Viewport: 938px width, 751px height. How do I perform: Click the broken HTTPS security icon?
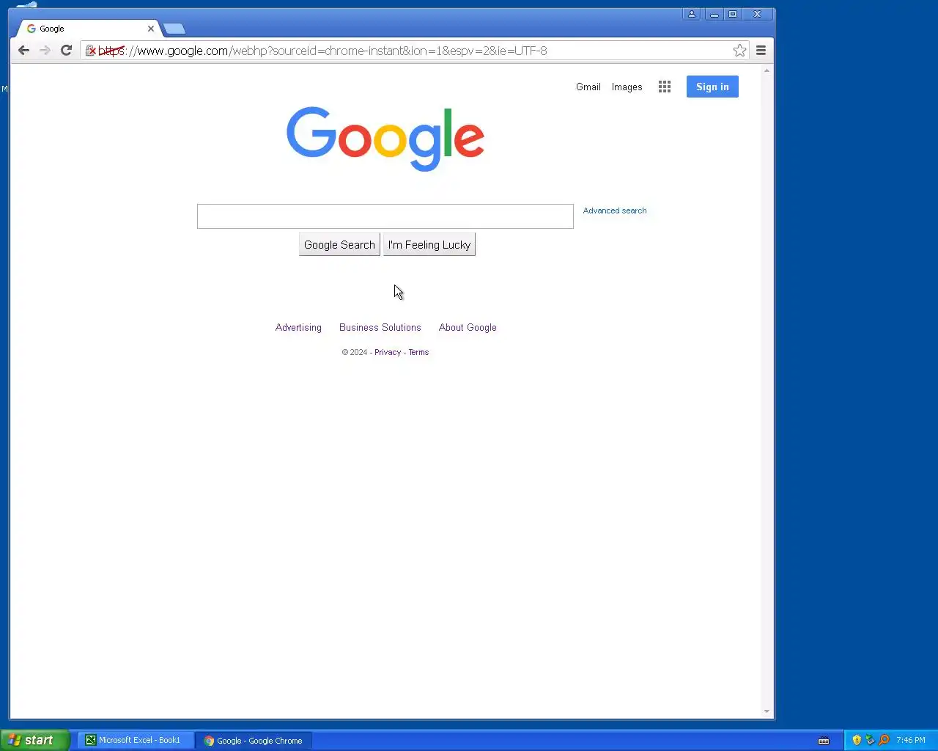[x=91, y=51]
